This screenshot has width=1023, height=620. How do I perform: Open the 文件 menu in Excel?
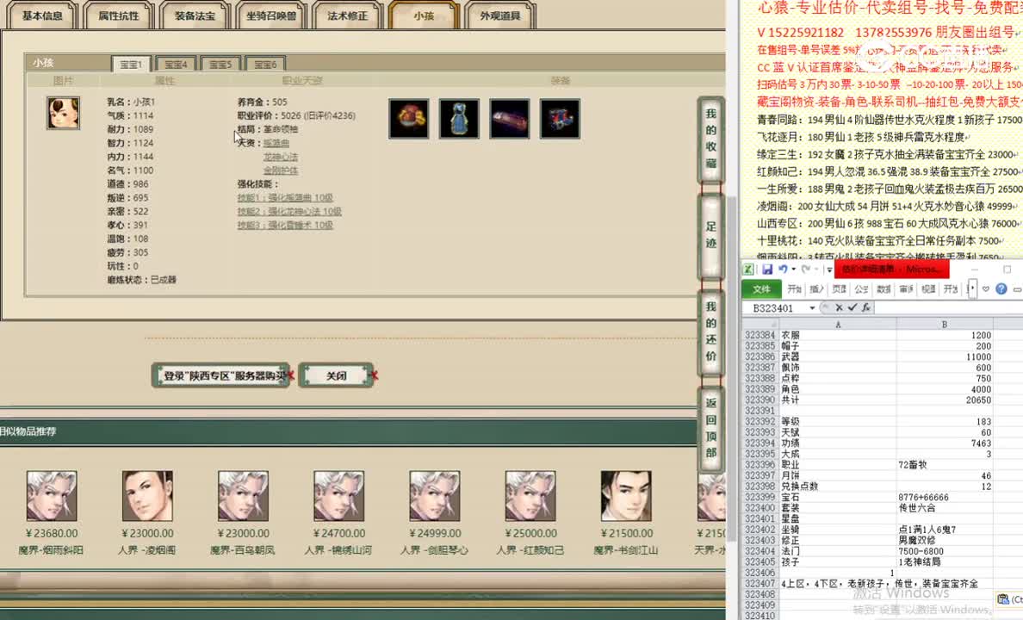pyautogui.click(x=761, y=288)
